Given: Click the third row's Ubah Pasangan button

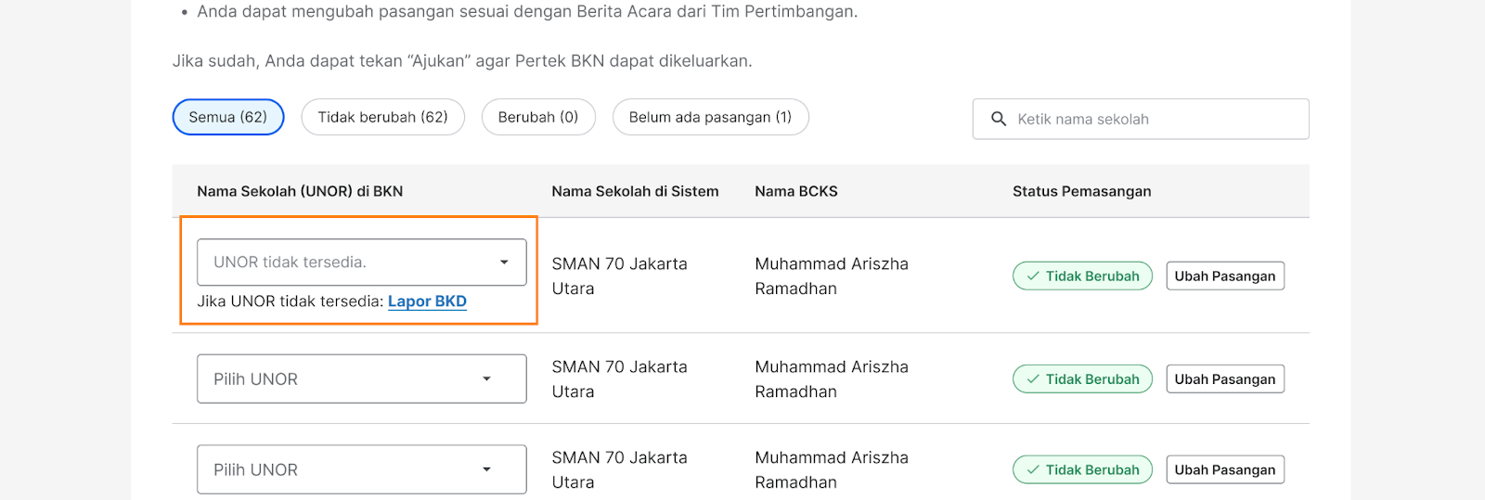Looking at the screenshot, I should tap(1224, 470).
